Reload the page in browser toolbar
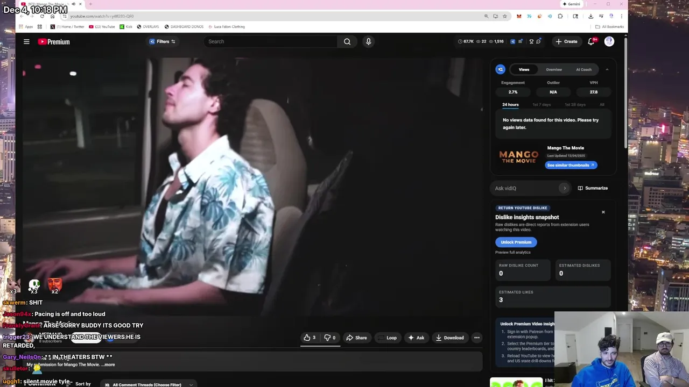The image size is (689, 387). pos(42,16)
